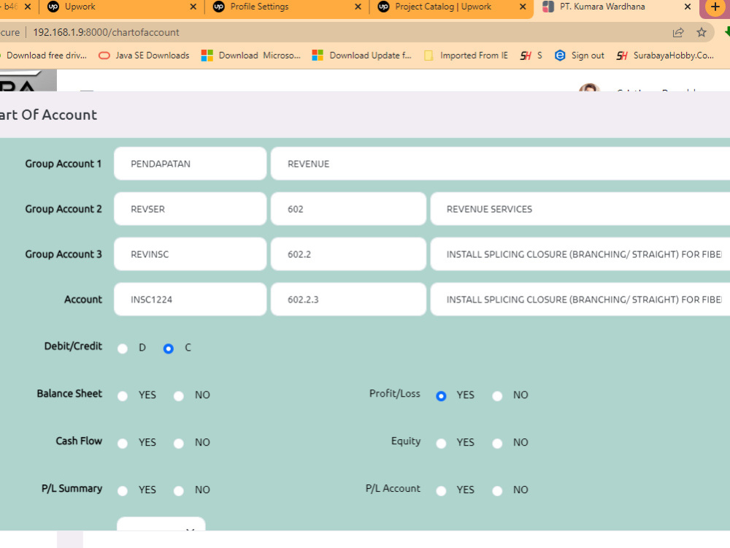Image resolution: width=730 pixels, height=548 pixels.
Task: Open a new browser tab with plus button
Action: 715,7
